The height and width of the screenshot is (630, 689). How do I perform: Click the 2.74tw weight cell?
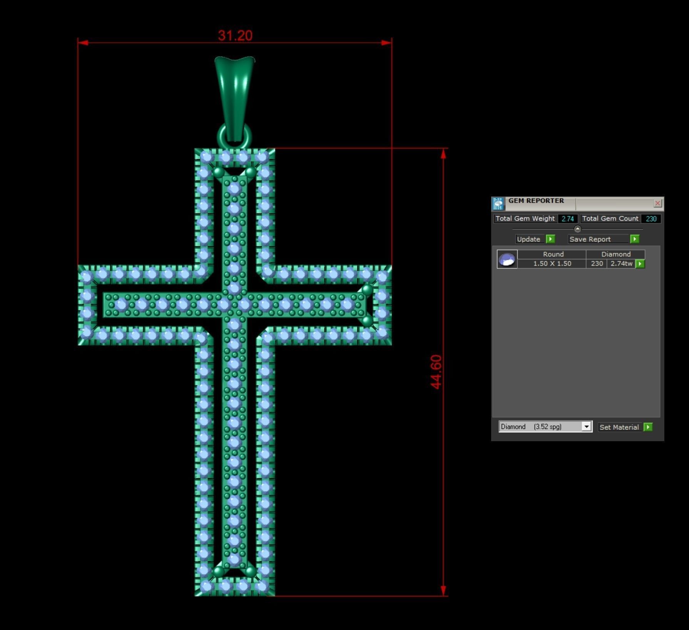[621, 263]
